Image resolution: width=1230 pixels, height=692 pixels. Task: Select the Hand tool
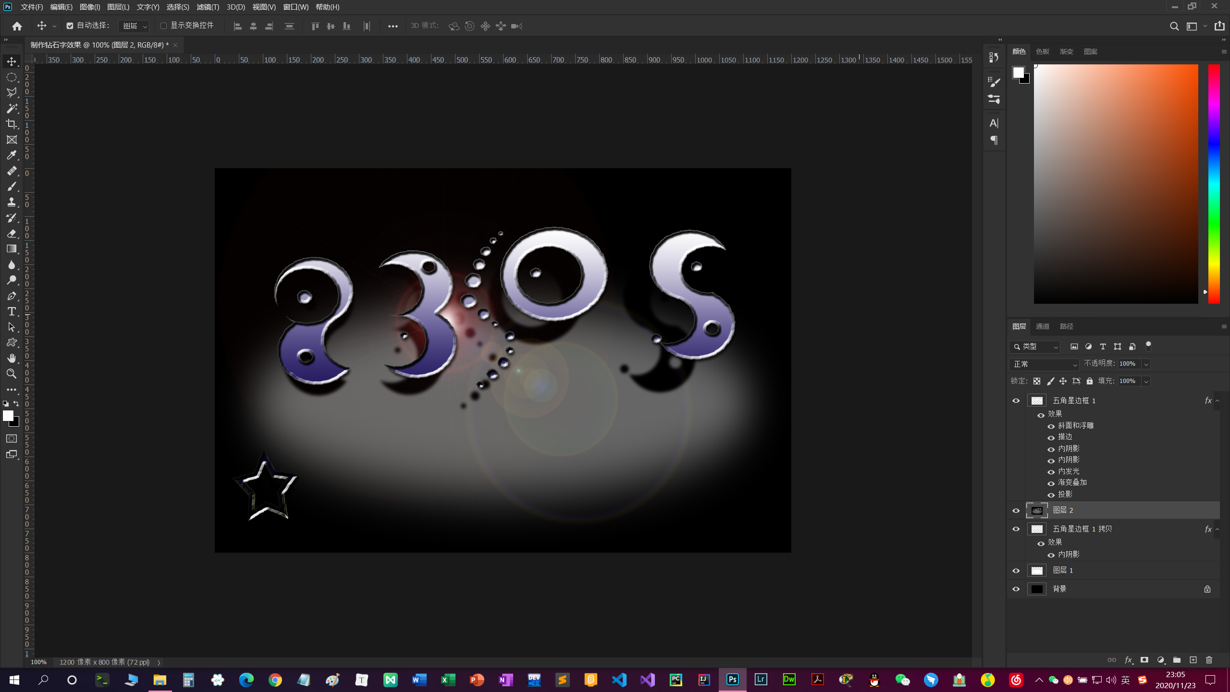[12, 358]
